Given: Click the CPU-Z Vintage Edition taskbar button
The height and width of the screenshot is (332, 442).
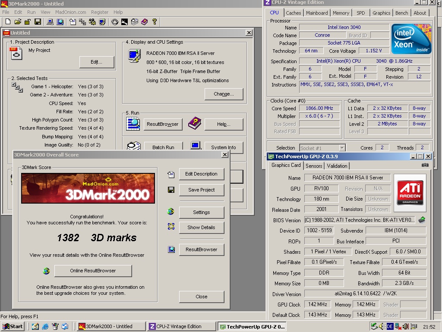Looking at the screenshot, I should click(181, 327).
